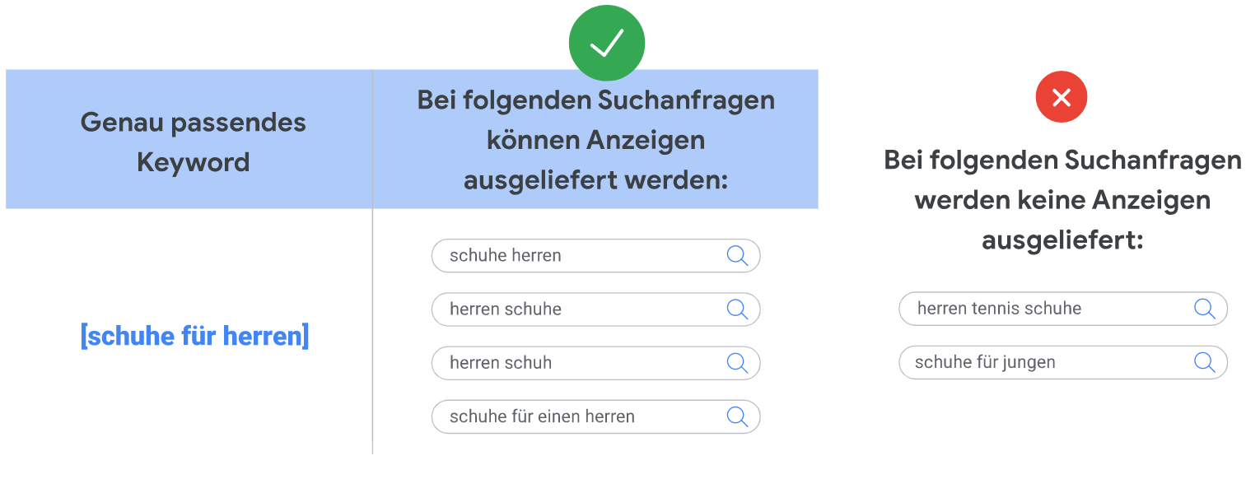Click the 'herren tennis schuhe' search text
The width and height of the screenshot is (1260, 479).
(999, 309)
